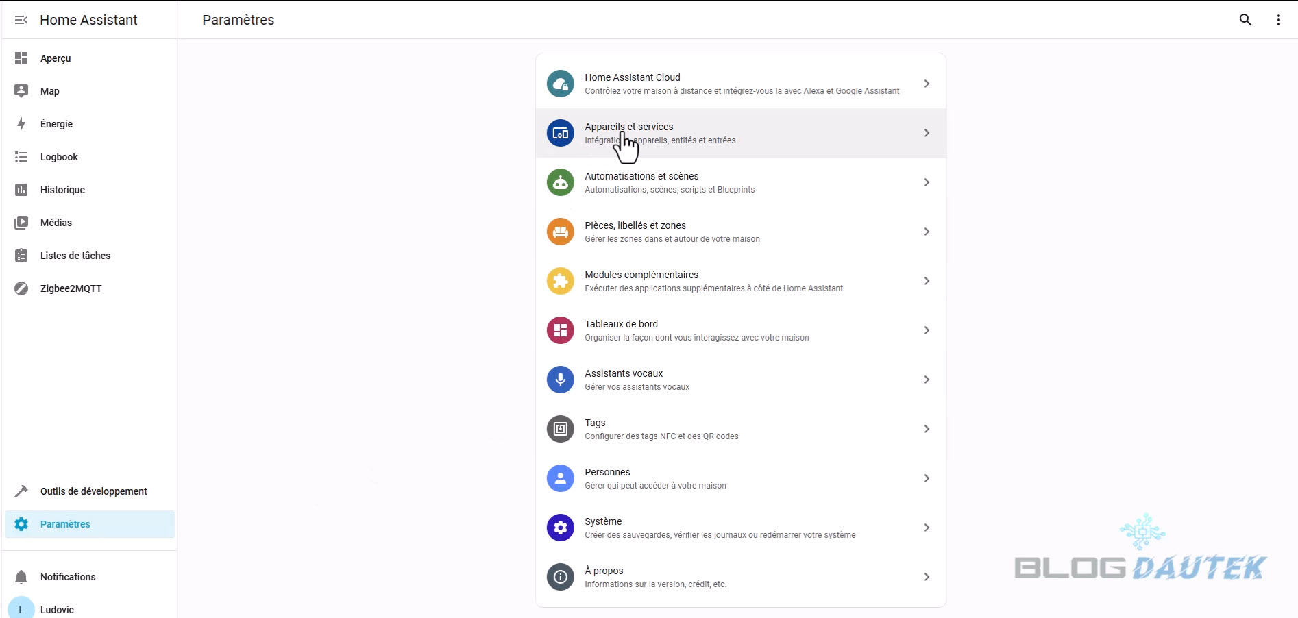
Task: Open search using the magnifier icon
Action: [1245, 20]
